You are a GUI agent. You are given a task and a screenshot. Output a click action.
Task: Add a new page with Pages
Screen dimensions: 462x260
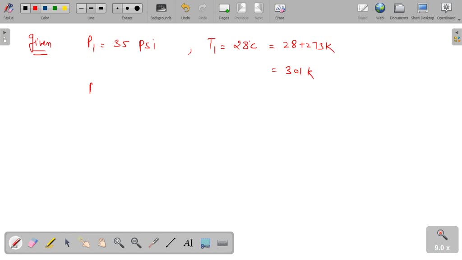(224, 11)
